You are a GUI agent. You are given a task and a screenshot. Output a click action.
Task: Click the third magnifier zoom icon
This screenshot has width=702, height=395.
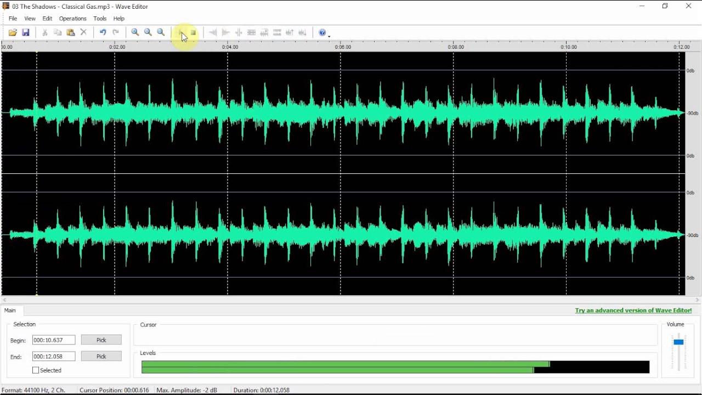tap(161, 33)
